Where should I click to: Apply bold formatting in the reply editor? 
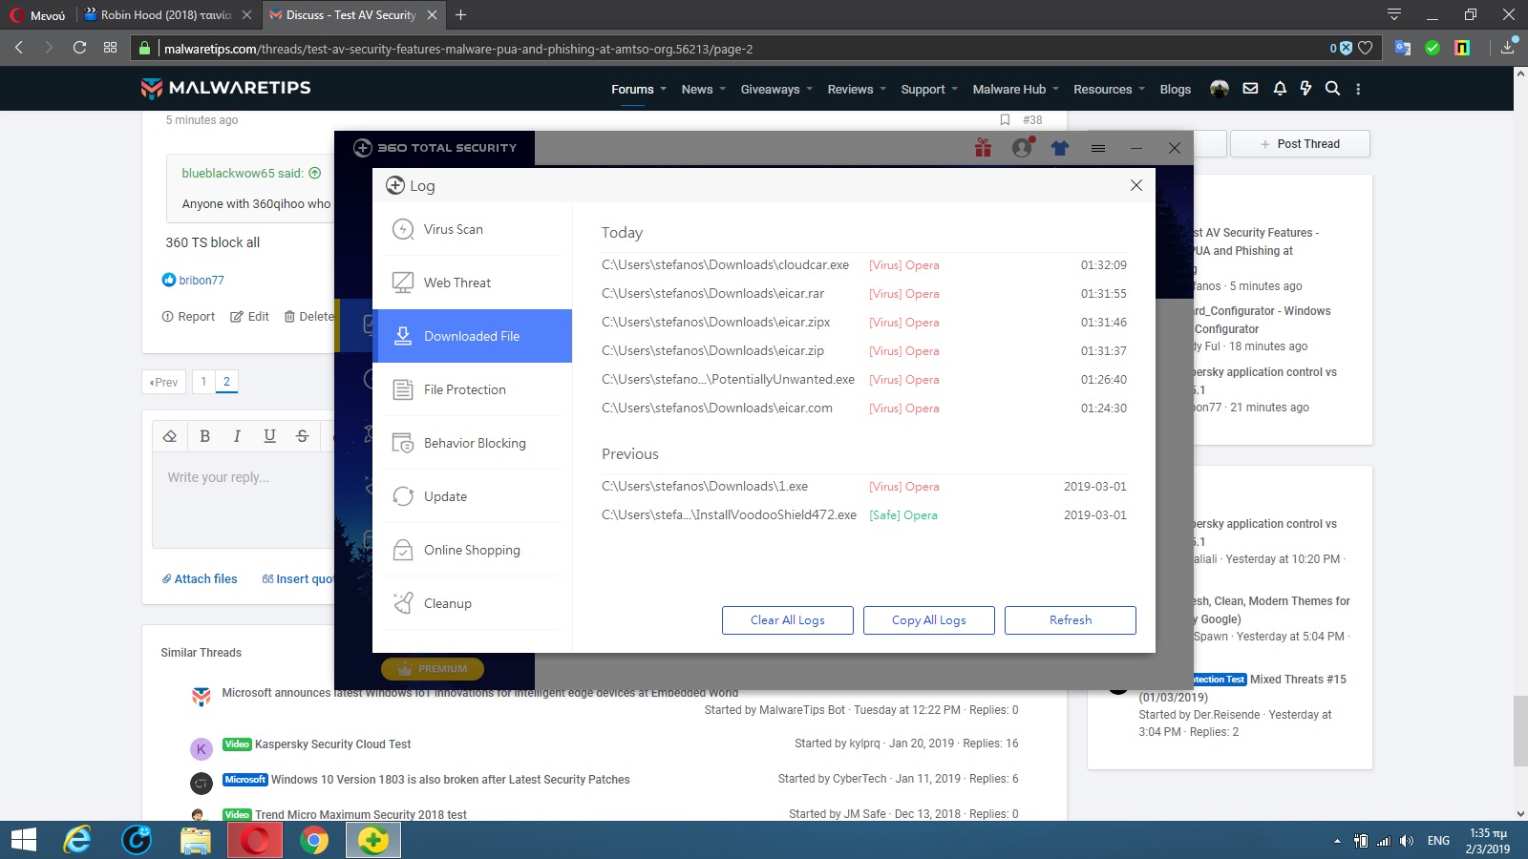click(204, 436)
